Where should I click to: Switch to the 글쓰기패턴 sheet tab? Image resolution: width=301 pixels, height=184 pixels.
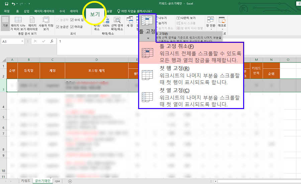[42, 181]
